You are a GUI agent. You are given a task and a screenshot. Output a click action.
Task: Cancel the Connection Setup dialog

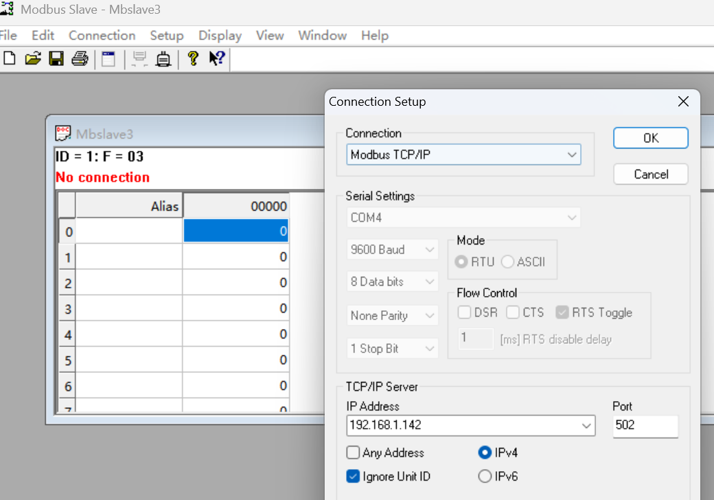coord(651,174)
